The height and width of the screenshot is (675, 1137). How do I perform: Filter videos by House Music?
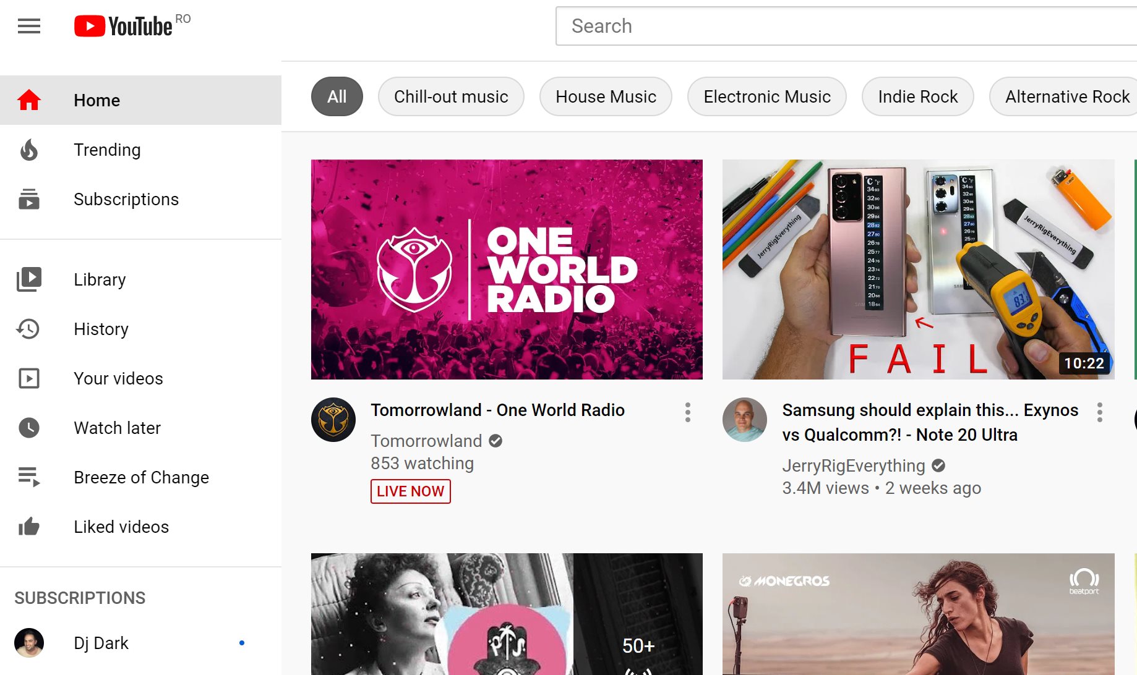[x=606, y=96]
